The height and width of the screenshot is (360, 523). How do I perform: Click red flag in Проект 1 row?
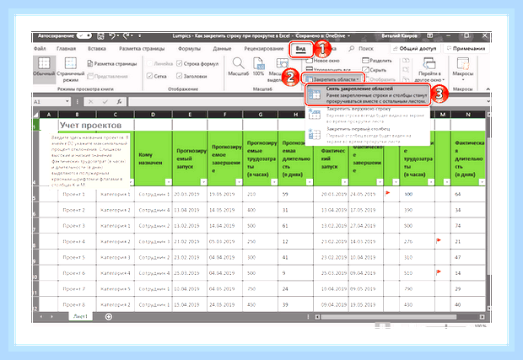tap(387, 193)
